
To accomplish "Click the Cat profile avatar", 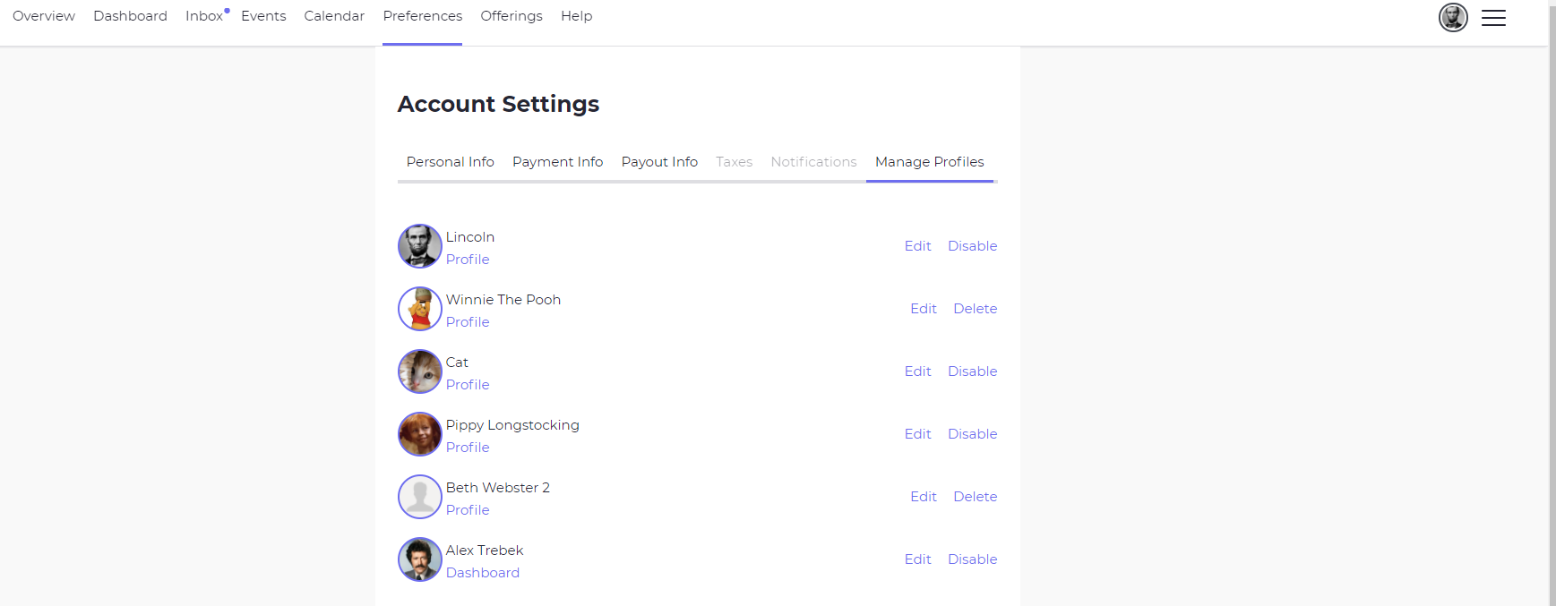I will pos(420,371).
